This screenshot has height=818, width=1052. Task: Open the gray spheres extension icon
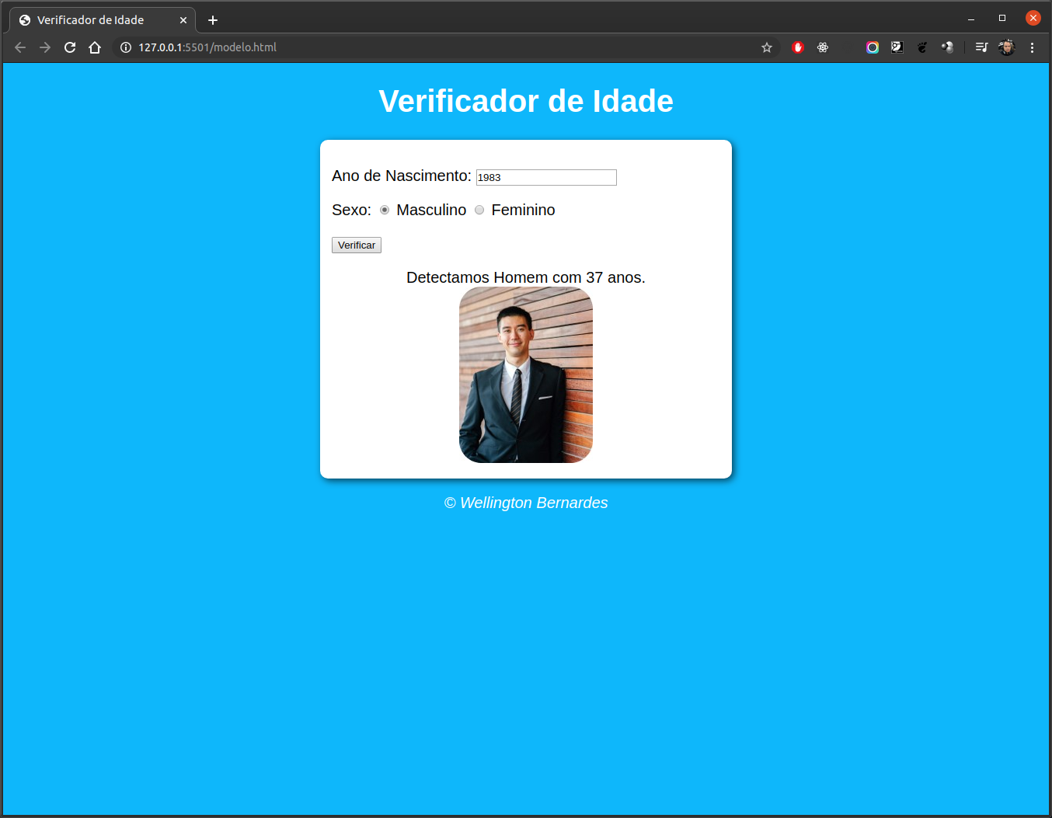point(947,47)
